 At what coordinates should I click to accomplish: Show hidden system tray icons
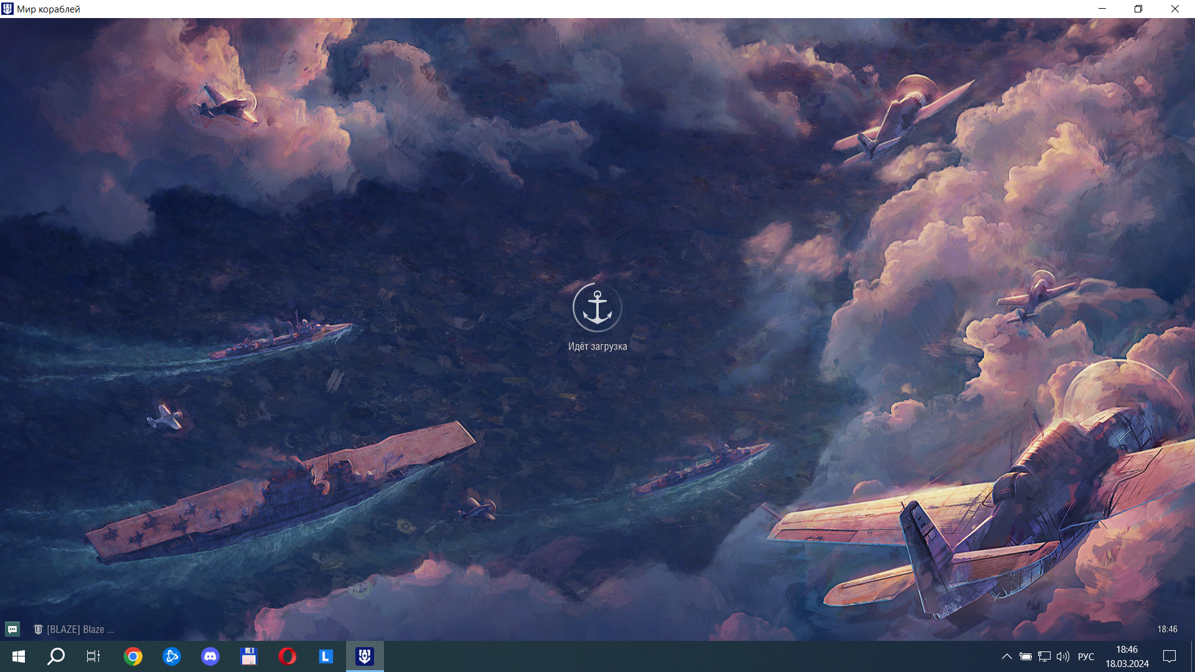click(x=1006, y=656)
